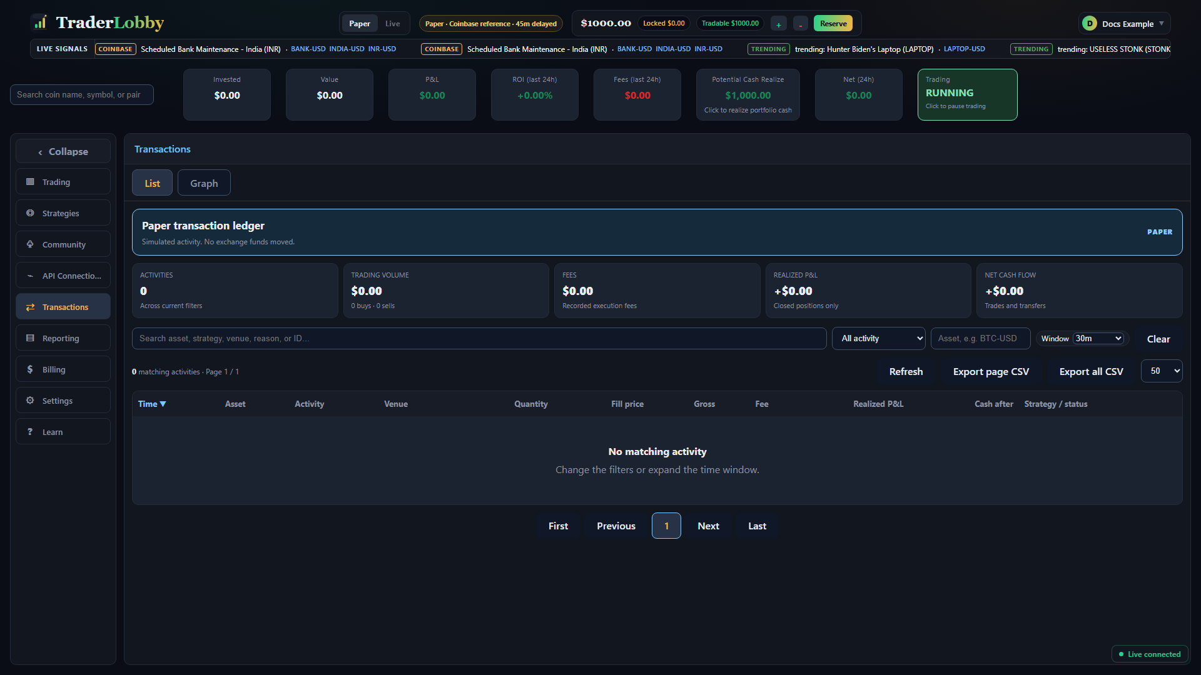Sort the table by Time column

coord(152,404)
